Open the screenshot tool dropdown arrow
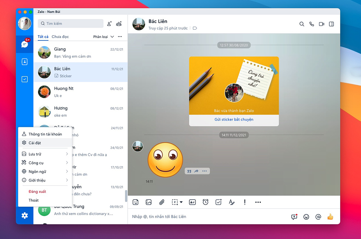This screenshot has height=239, width=361. [181, 202]
